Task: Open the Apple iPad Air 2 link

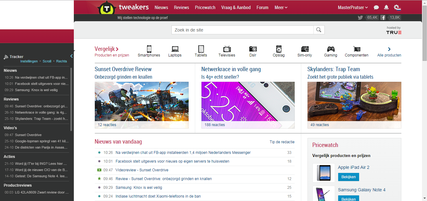Action: 354,167
